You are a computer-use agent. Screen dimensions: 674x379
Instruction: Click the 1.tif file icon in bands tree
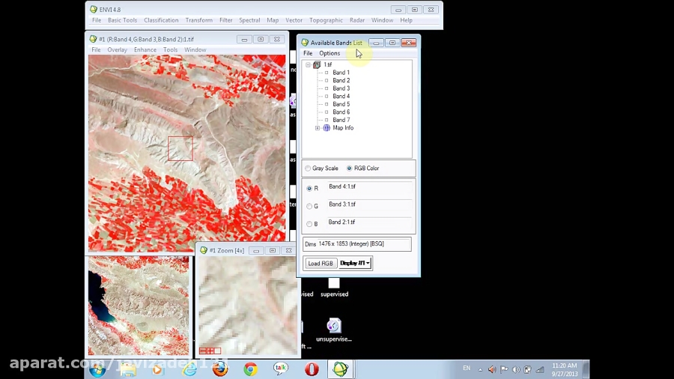tap(317, 65)
